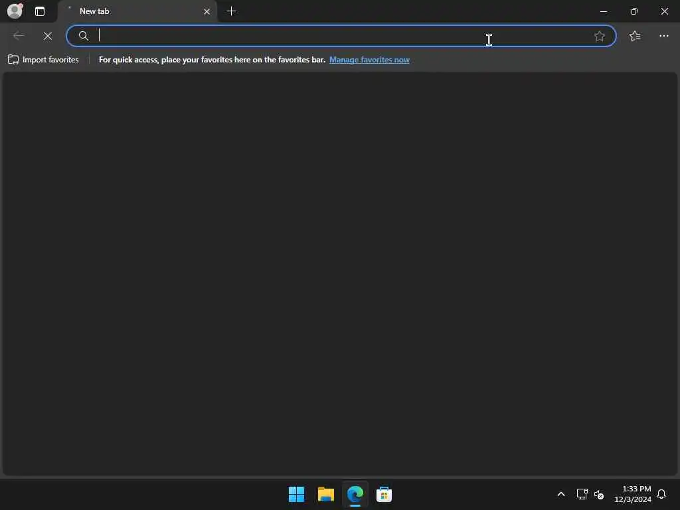Click Import favorites
680x510 pixels.
click(x=43, y=60)
